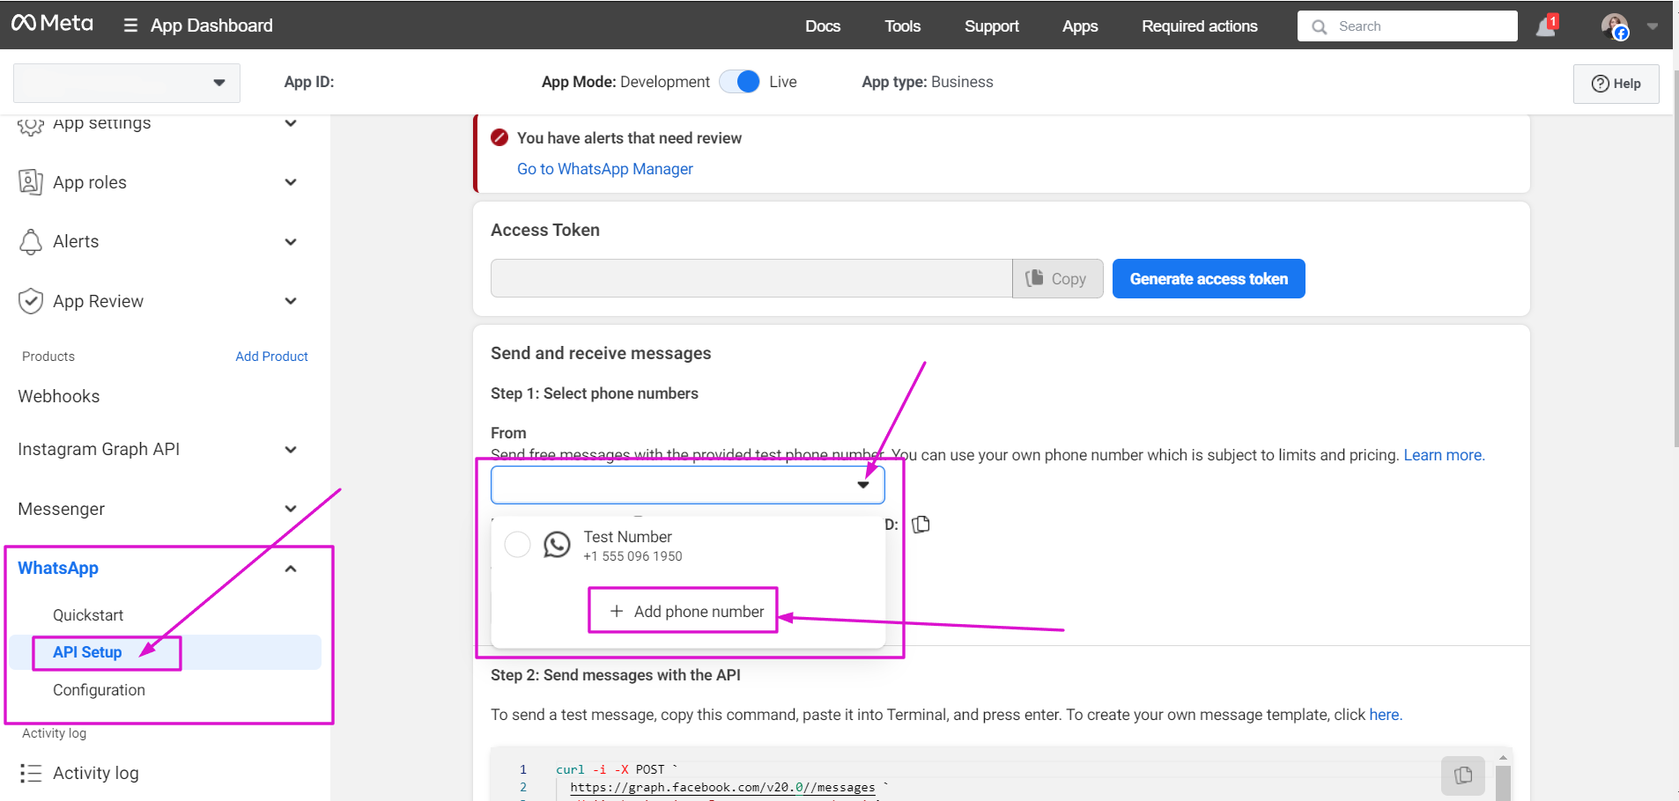This screenshot has width=1679, height=801.
Task: Copy the phone number ID with clipboard icon
Action: point(921,525)
